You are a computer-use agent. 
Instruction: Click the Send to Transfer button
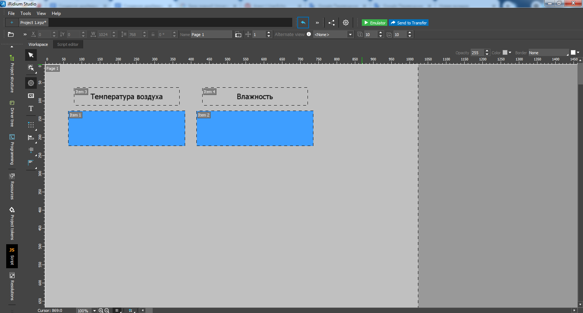click(x=408, y=23)
